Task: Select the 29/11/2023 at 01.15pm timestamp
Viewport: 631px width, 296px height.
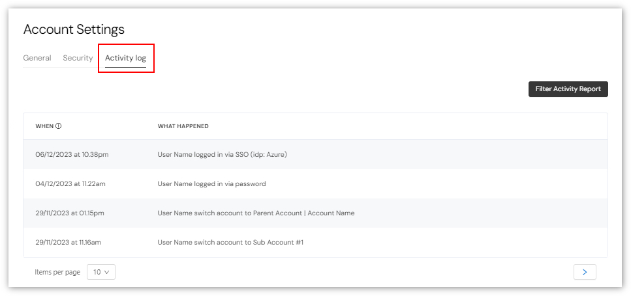Action: (70, 213)
